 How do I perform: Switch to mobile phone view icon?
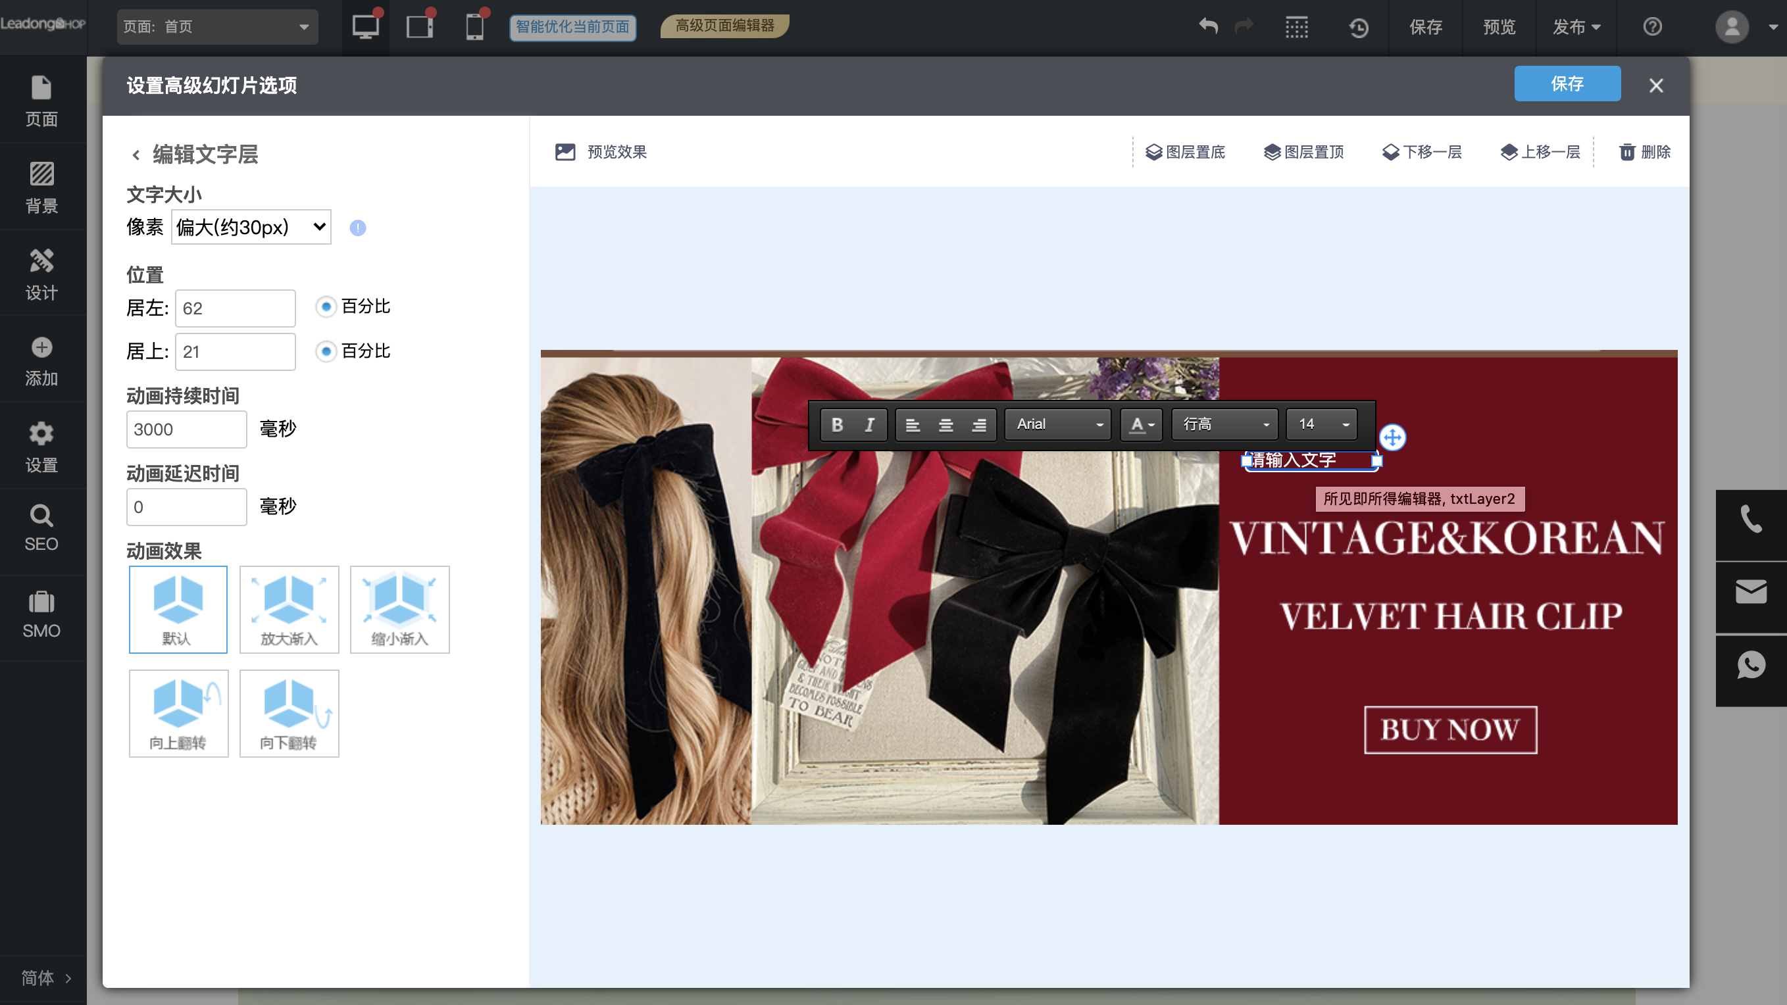point(474,26)
